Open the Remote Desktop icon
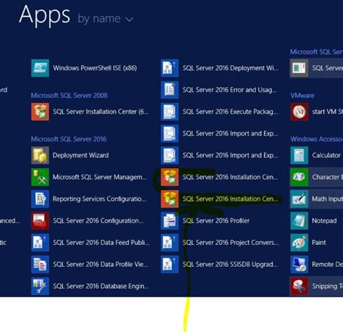 point(299,265)
